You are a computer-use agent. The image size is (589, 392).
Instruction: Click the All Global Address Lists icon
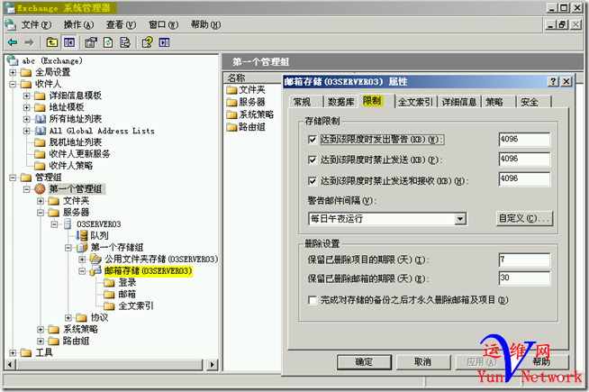41,131
